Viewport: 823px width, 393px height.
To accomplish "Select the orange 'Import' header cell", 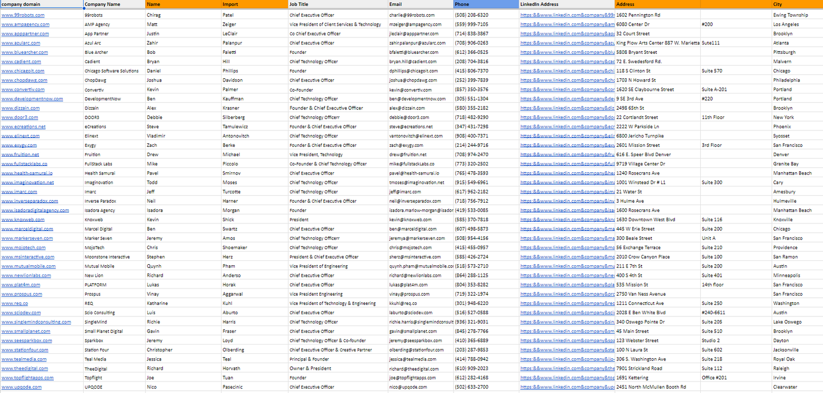I will [255, 4].
